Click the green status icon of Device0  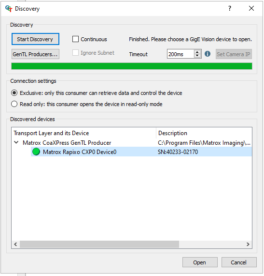(x=36, y=152)
